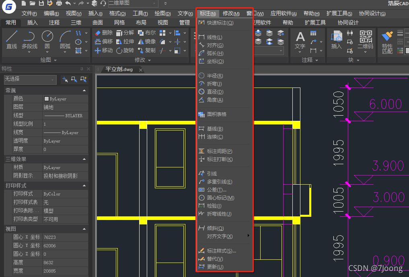409x277 pixels.
Task: Save the drawing using the floppy disk icon
Action: coord(41,3)
